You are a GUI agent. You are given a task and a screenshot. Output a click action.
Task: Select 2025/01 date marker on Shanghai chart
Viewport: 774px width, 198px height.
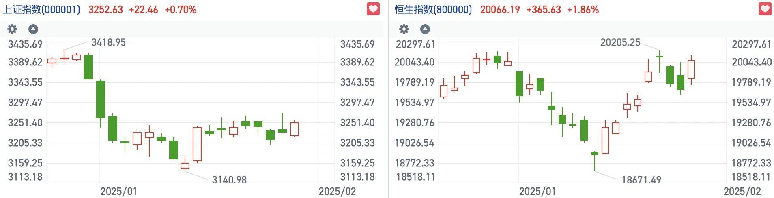tap(119, 191)
